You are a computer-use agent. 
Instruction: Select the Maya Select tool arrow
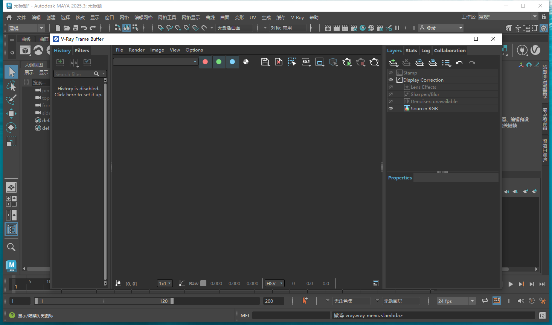click(11, 71)
